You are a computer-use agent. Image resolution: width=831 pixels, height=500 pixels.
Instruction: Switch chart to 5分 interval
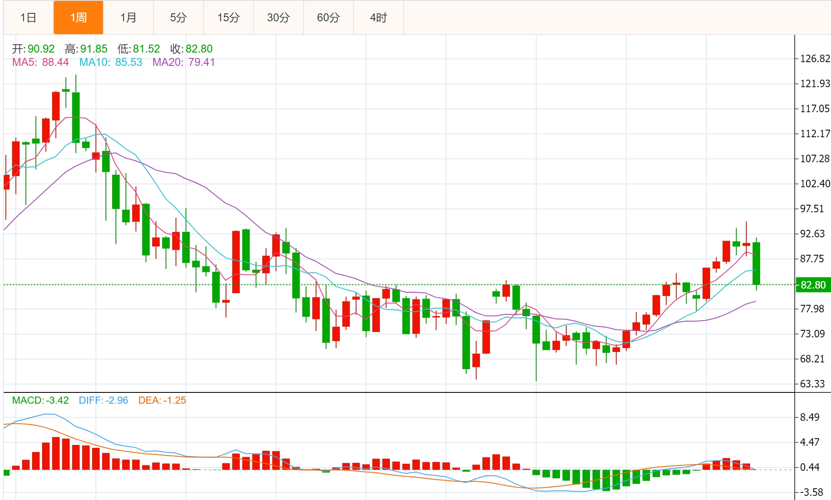178,18
